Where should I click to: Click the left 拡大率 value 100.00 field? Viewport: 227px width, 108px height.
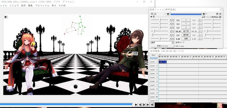point(178,31)
